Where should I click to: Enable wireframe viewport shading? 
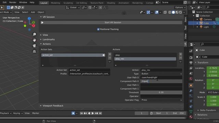tap(170, 12)
